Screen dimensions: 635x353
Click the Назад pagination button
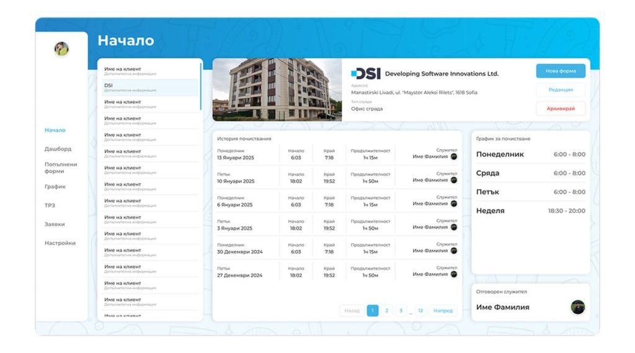point(352,310)
